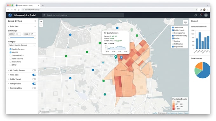Open browser home page icon
The height and width of the screenshot is (121, 216).
(19, 10)
